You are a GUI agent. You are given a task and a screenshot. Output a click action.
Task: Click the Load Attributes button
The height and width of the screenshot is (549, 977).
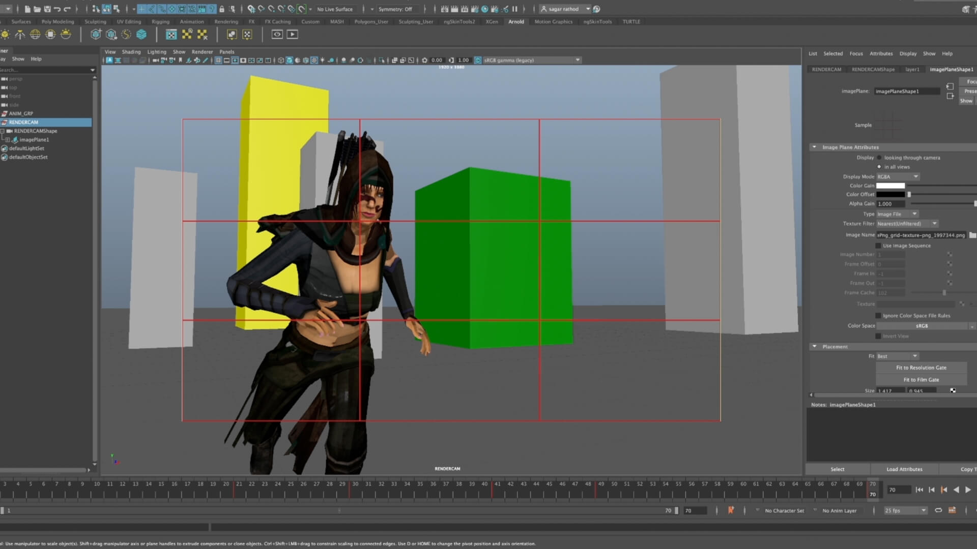click(904, 469)
